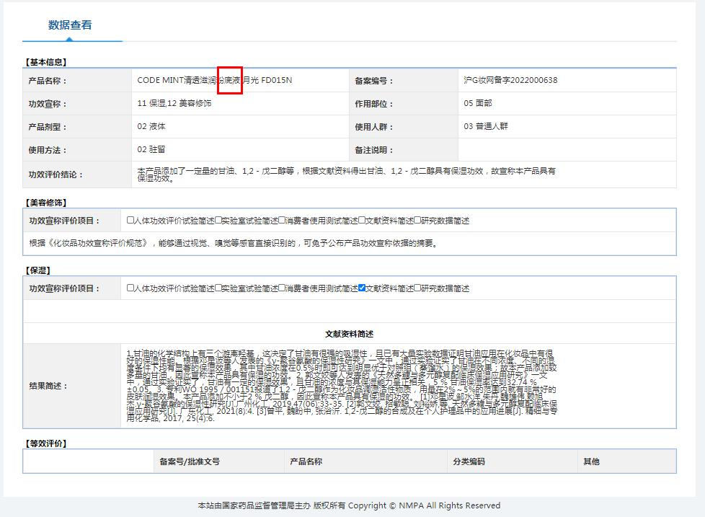Click the 结果简述 literature summary paragraph
Viewport: 705px width, 517px height.
click(x=342, y=386)
